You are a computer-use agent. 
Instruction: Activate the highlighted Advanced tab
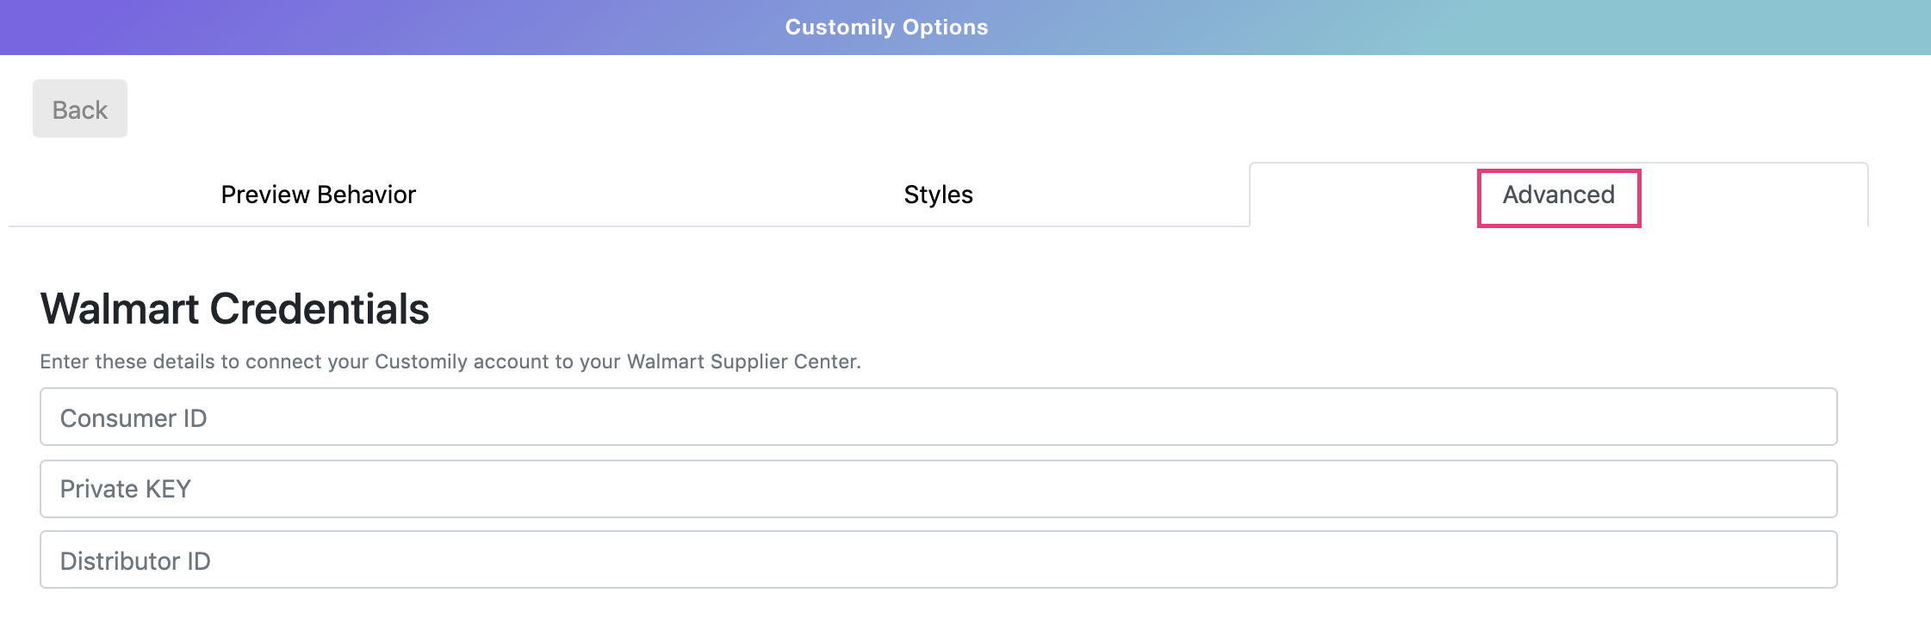coord(1558,195)
